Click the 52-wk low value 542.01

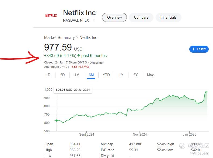pos(196,150)
